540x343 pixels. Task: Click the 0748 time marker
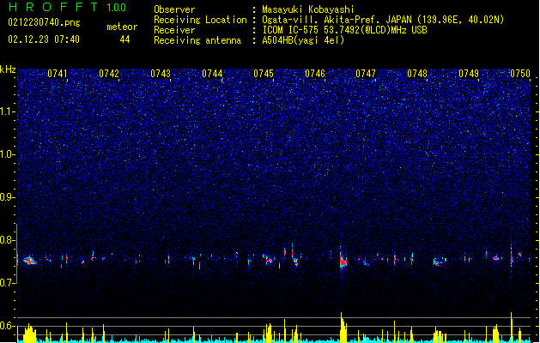tap(417, 74)
